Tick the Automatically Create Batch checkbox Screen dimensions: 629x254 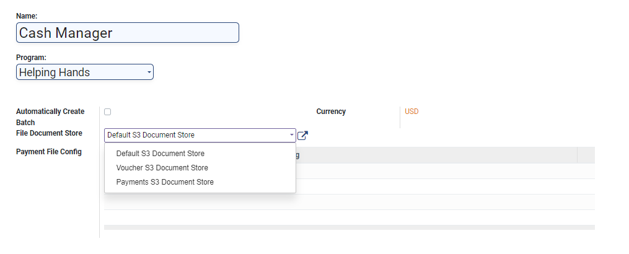tap(107, 112)
